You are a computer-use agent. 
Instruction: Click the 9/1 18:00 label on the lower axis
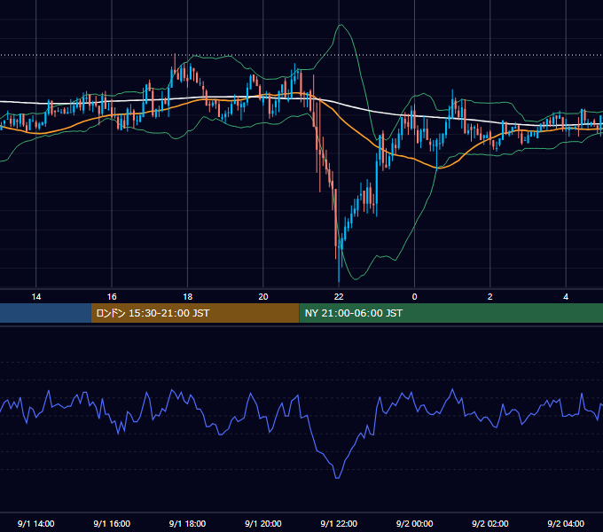point(187,523)
